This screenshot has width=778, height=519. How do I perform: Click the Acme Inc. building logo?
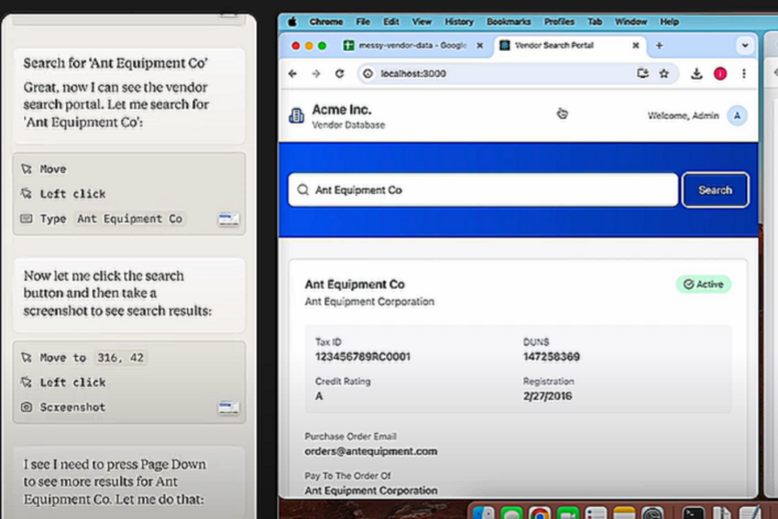(x=297, y=116)
